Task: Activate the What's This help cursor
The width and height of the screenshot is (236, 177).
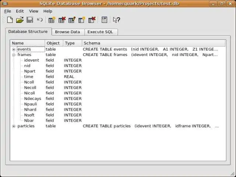Action: 117,20
